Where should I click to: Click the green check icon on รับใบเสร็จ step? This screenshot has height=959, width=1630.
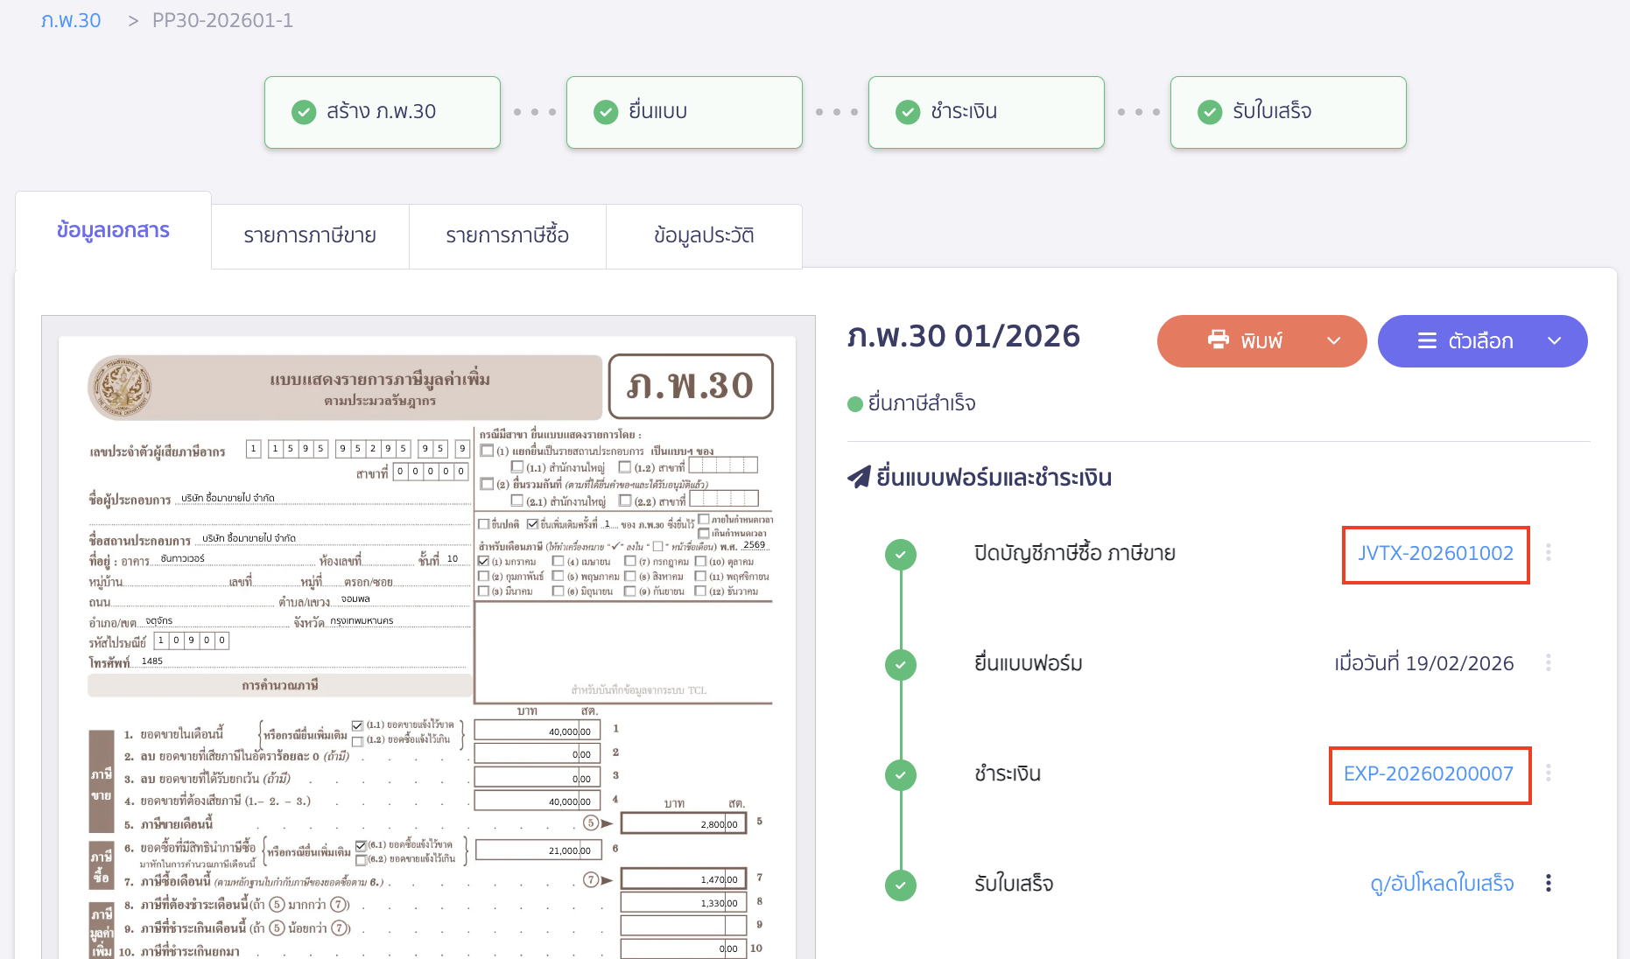1209,112
